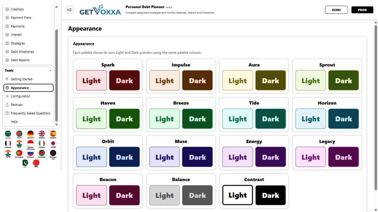The width and height of the screenshot is (378, 212).
Task: Click sidebar scroll down arrow
Action: tap(57, 125)
